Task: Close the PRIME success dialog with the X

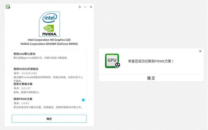Action: (x=200, y=51)
